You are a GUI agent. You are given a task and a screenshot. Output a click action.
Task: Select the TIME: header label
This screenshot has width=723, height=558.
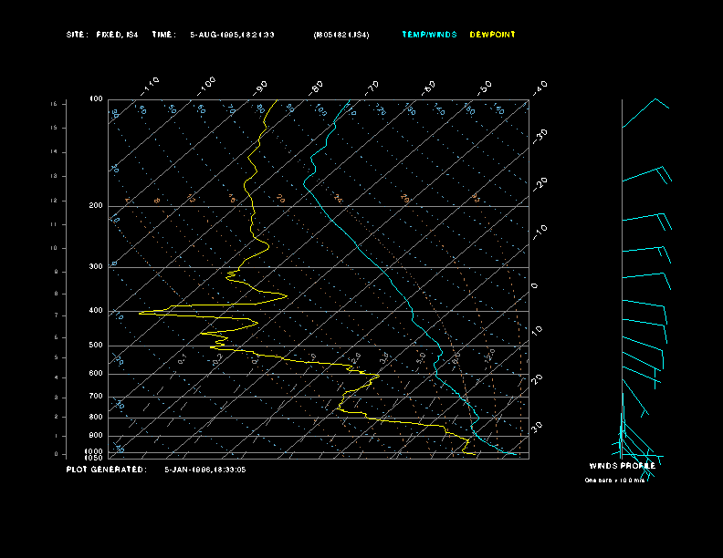[x=164, y=35]
